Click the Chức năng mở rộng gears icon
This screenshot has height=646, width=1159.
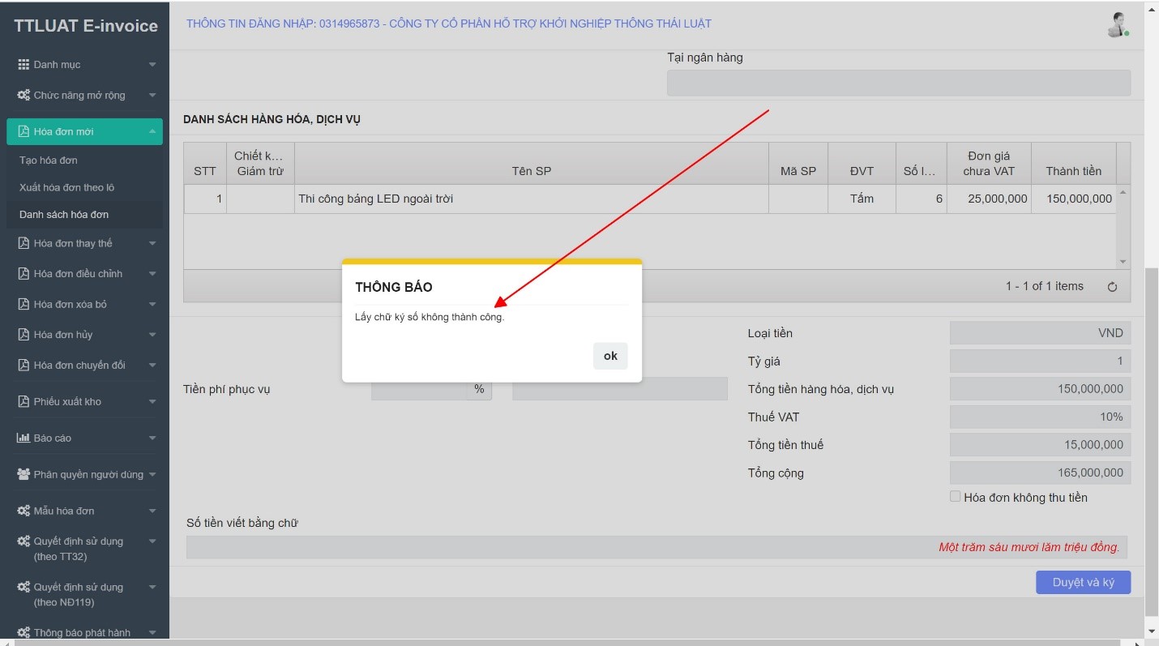[x=24, y=96]
